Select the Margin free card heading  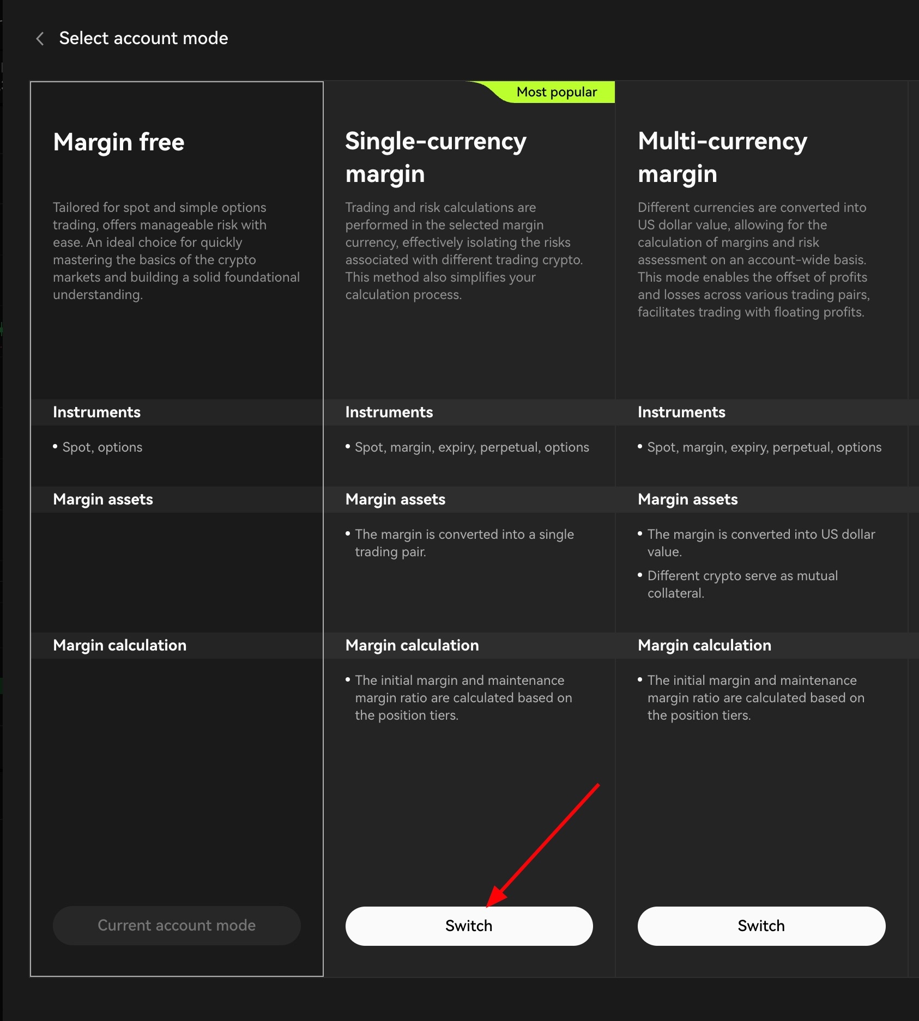point(119,142)
